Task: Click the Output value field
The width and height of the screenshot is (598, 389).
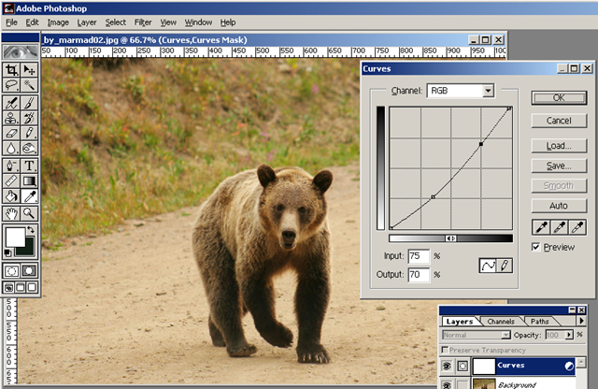Action: (x=418, y=275)
